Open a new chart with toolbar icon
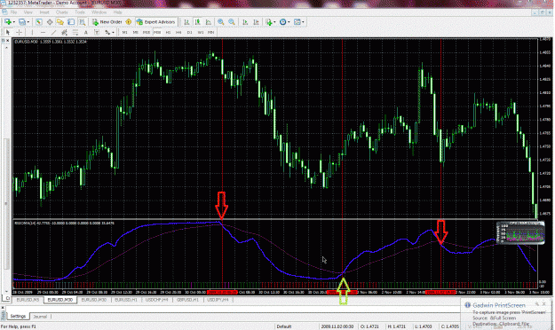The image size is (555, 330). point(8,22)
